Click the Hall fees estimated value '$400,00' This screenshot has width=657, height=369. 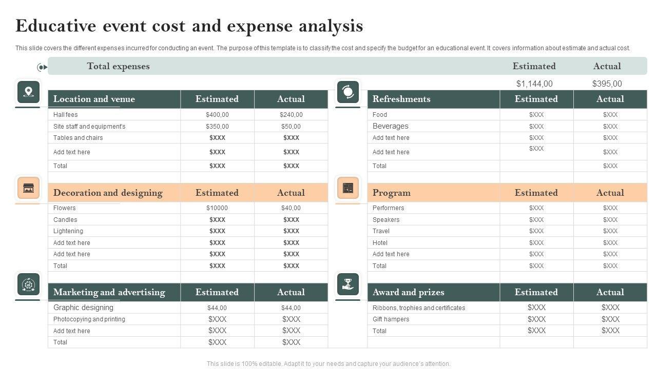217,115
